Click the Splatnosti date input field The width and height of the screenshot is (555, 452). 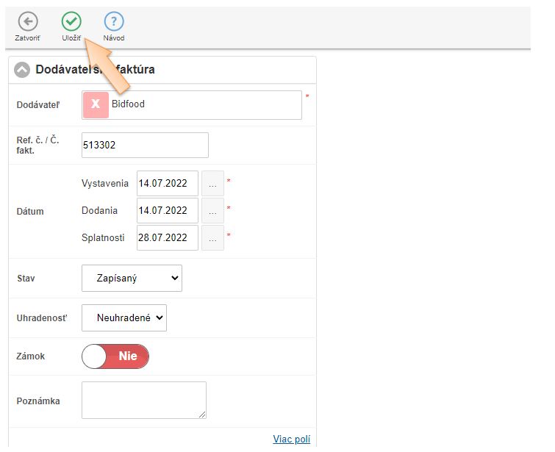click(x=167, y=238)
